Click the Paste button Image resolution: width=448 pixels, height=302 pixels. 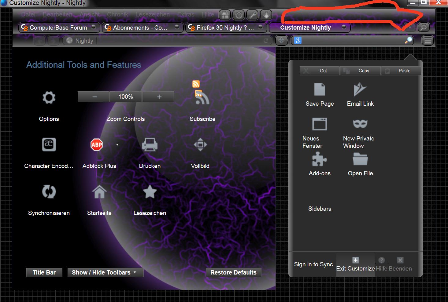401,71
